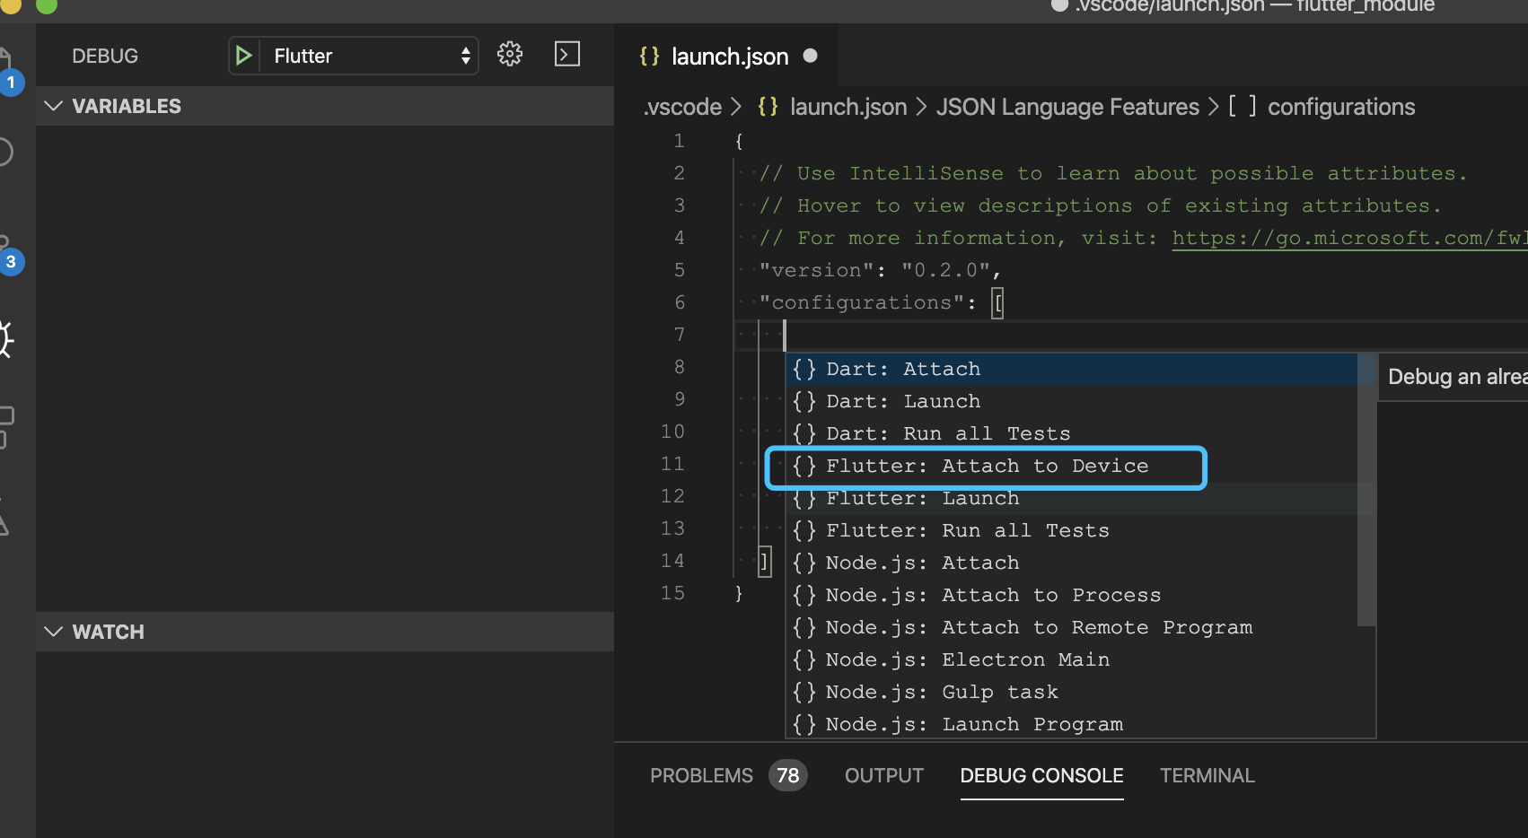The image size is (1528, 838).
Task: Click the .vscode breadcrumb folder
Action: click(x=682, y=107)
